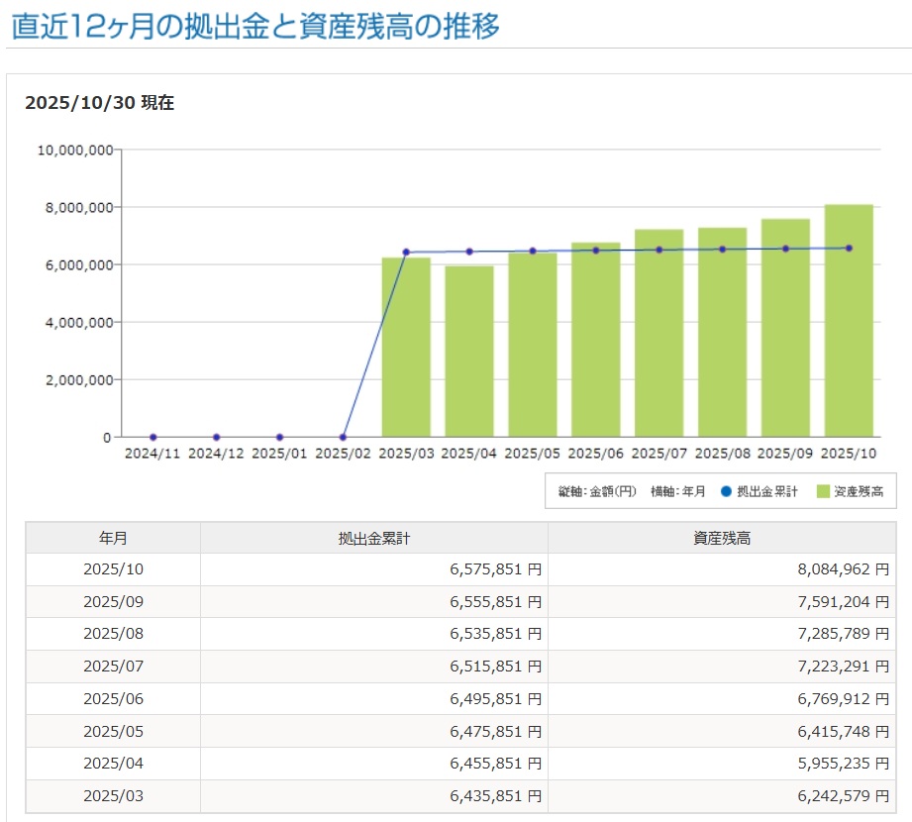912x822 pixels.
Task: Click the page heading 直近12ヶ月の拠出金と資産残高の推移
Action: click(255, 25)
